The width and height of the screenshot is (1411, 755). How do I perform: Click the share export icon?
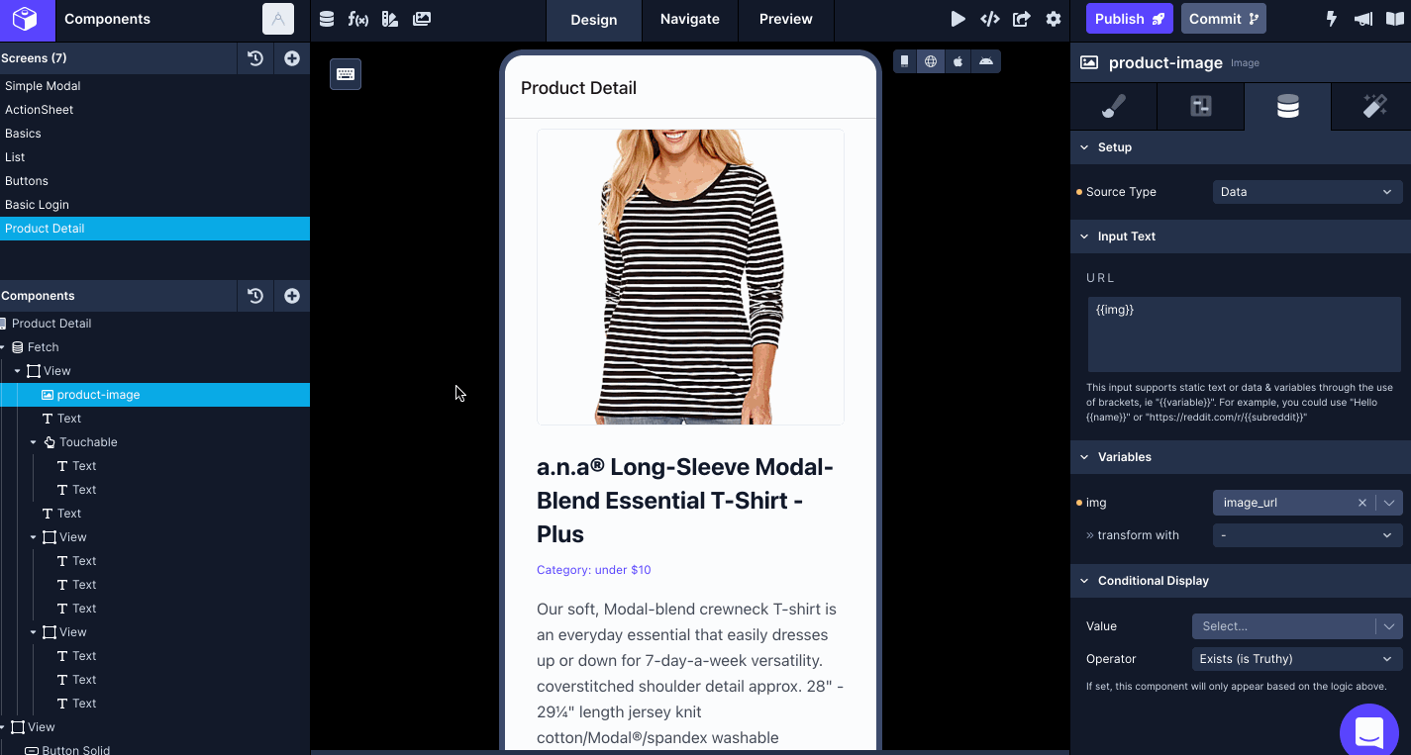tap(1022, 19)
